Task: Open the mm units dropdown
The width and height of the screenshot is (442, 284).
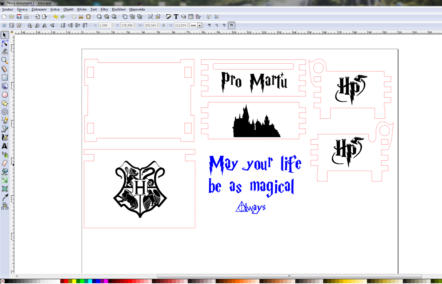Action: click(x=200, y=25)
